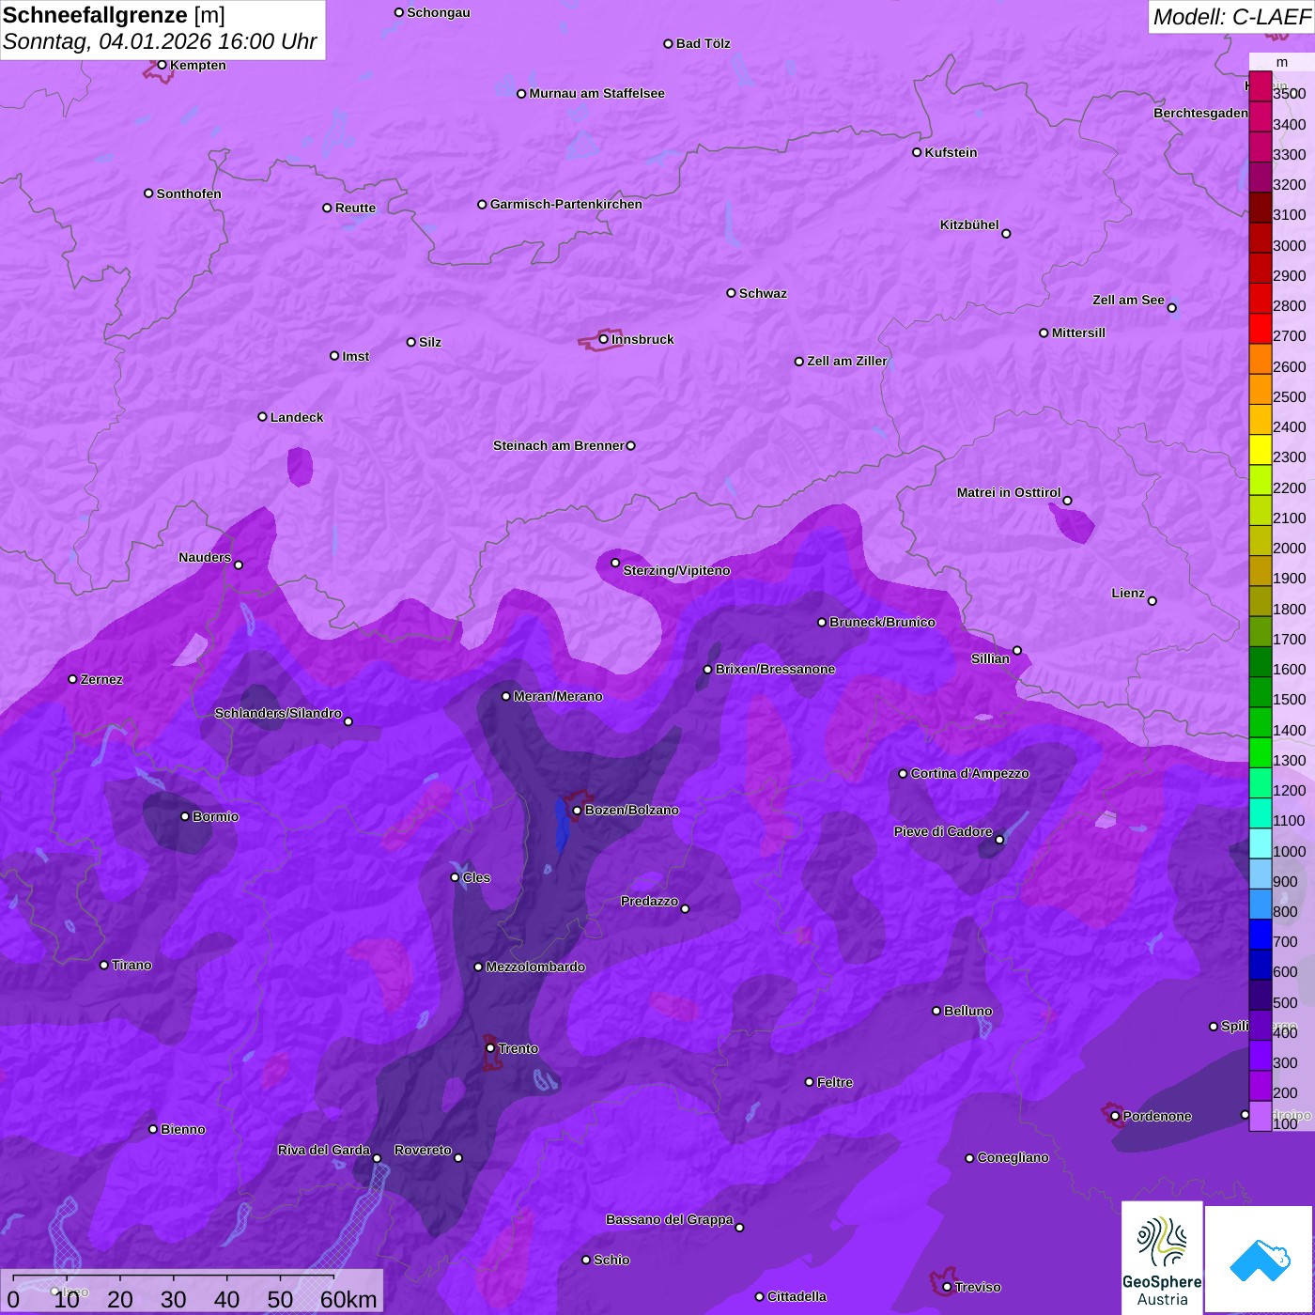This screenshot has height=1315, width=1315.
Task: Click the Steinach am Brenner marker dot
Action: pos(630,446)
